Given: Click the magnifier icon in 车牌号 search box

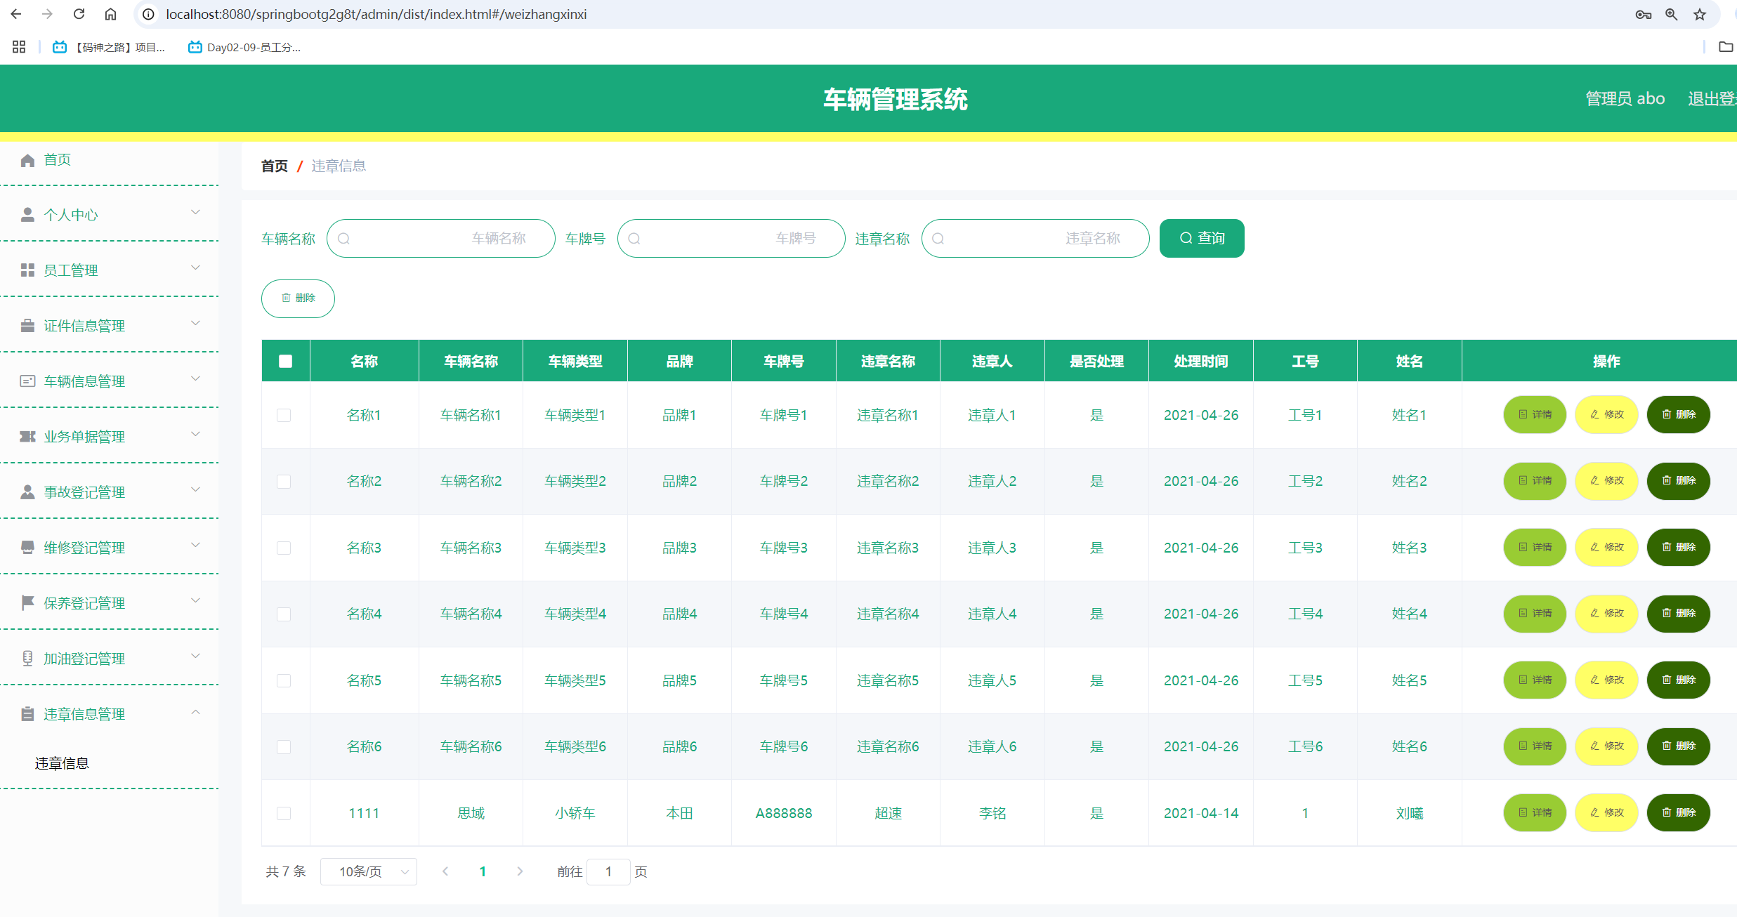Looking at the screenshot, I should (634, 238).
